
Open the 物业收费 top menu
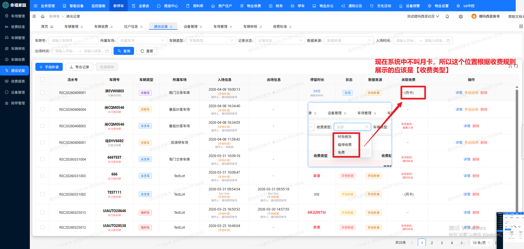click(x=251, y=6)
